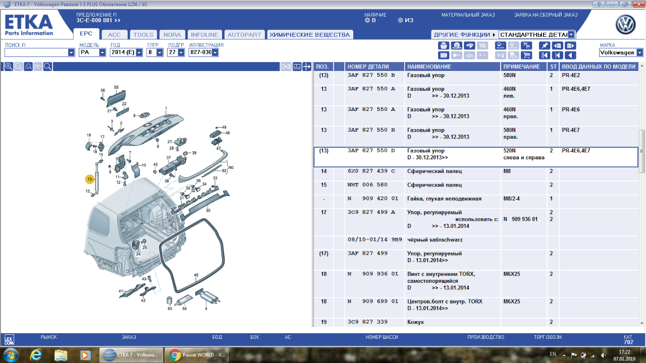Click the plain magnifier search icon
Viewport: 646px width, 363px height.
coord(47,67)
